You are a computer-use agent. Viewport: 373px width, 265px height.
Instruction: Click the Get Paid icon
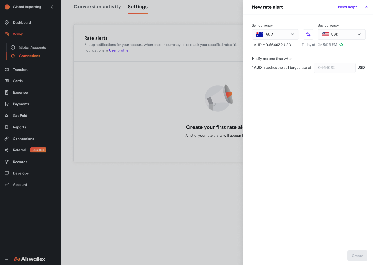pyautogui.click(x=6, y=116)
